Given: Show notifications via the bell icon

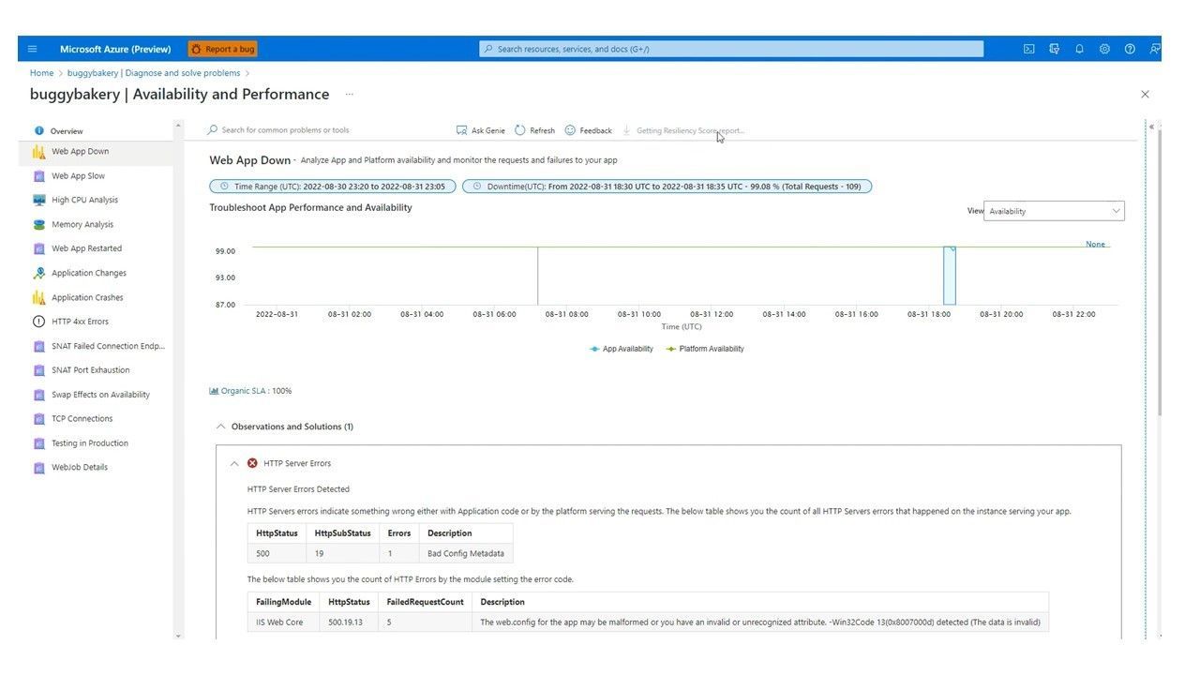Looking at the screenshot, I should 1079,49.
